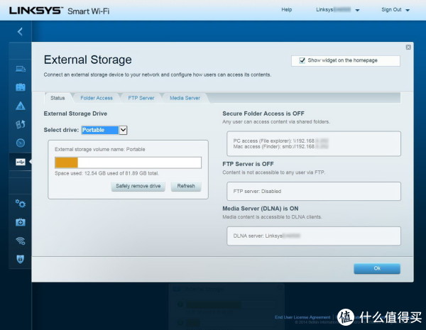Open Connectivity gears icon in sidebar
The width and height of the screenshot is (426, 330).
pyautogui.click(x=21, y=204)
